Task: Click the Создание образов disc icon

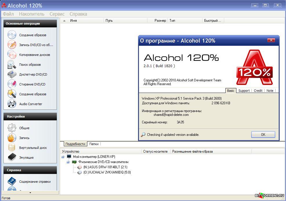Action: pyautogui.click(x=12, y=35)
